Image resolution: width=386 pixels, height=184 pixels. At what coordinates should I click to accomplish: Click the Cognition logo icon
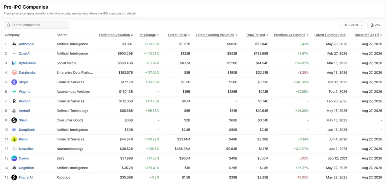click(14, 168)
